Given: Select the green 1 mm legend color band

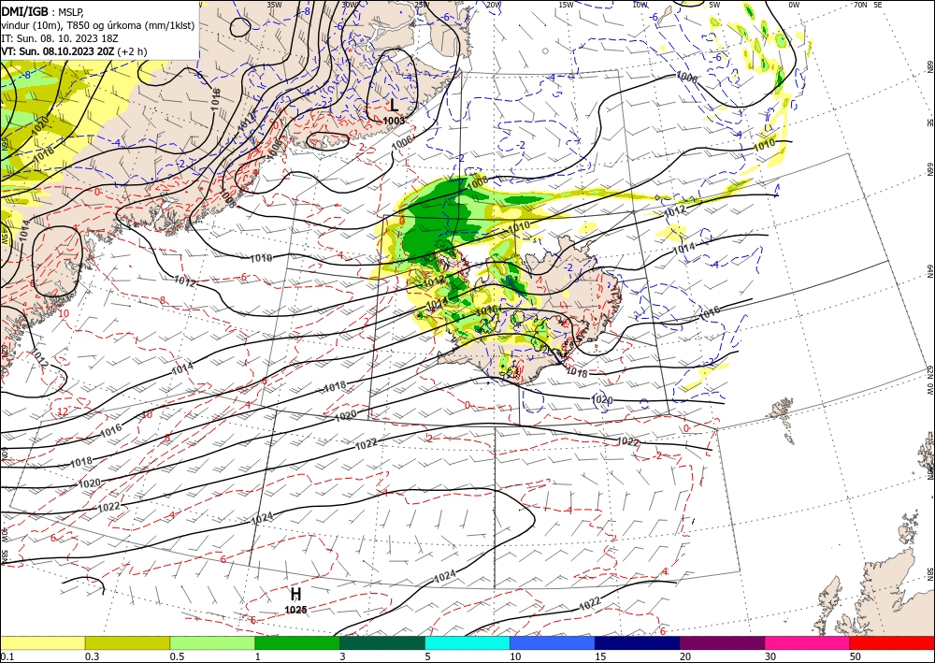Looking at the screenshot, I should coord(297,643).
